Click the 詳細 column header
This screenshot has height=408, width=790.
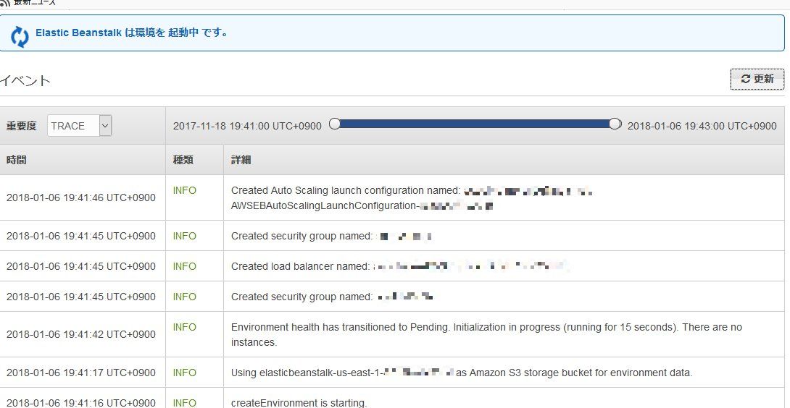pos(241,160)
